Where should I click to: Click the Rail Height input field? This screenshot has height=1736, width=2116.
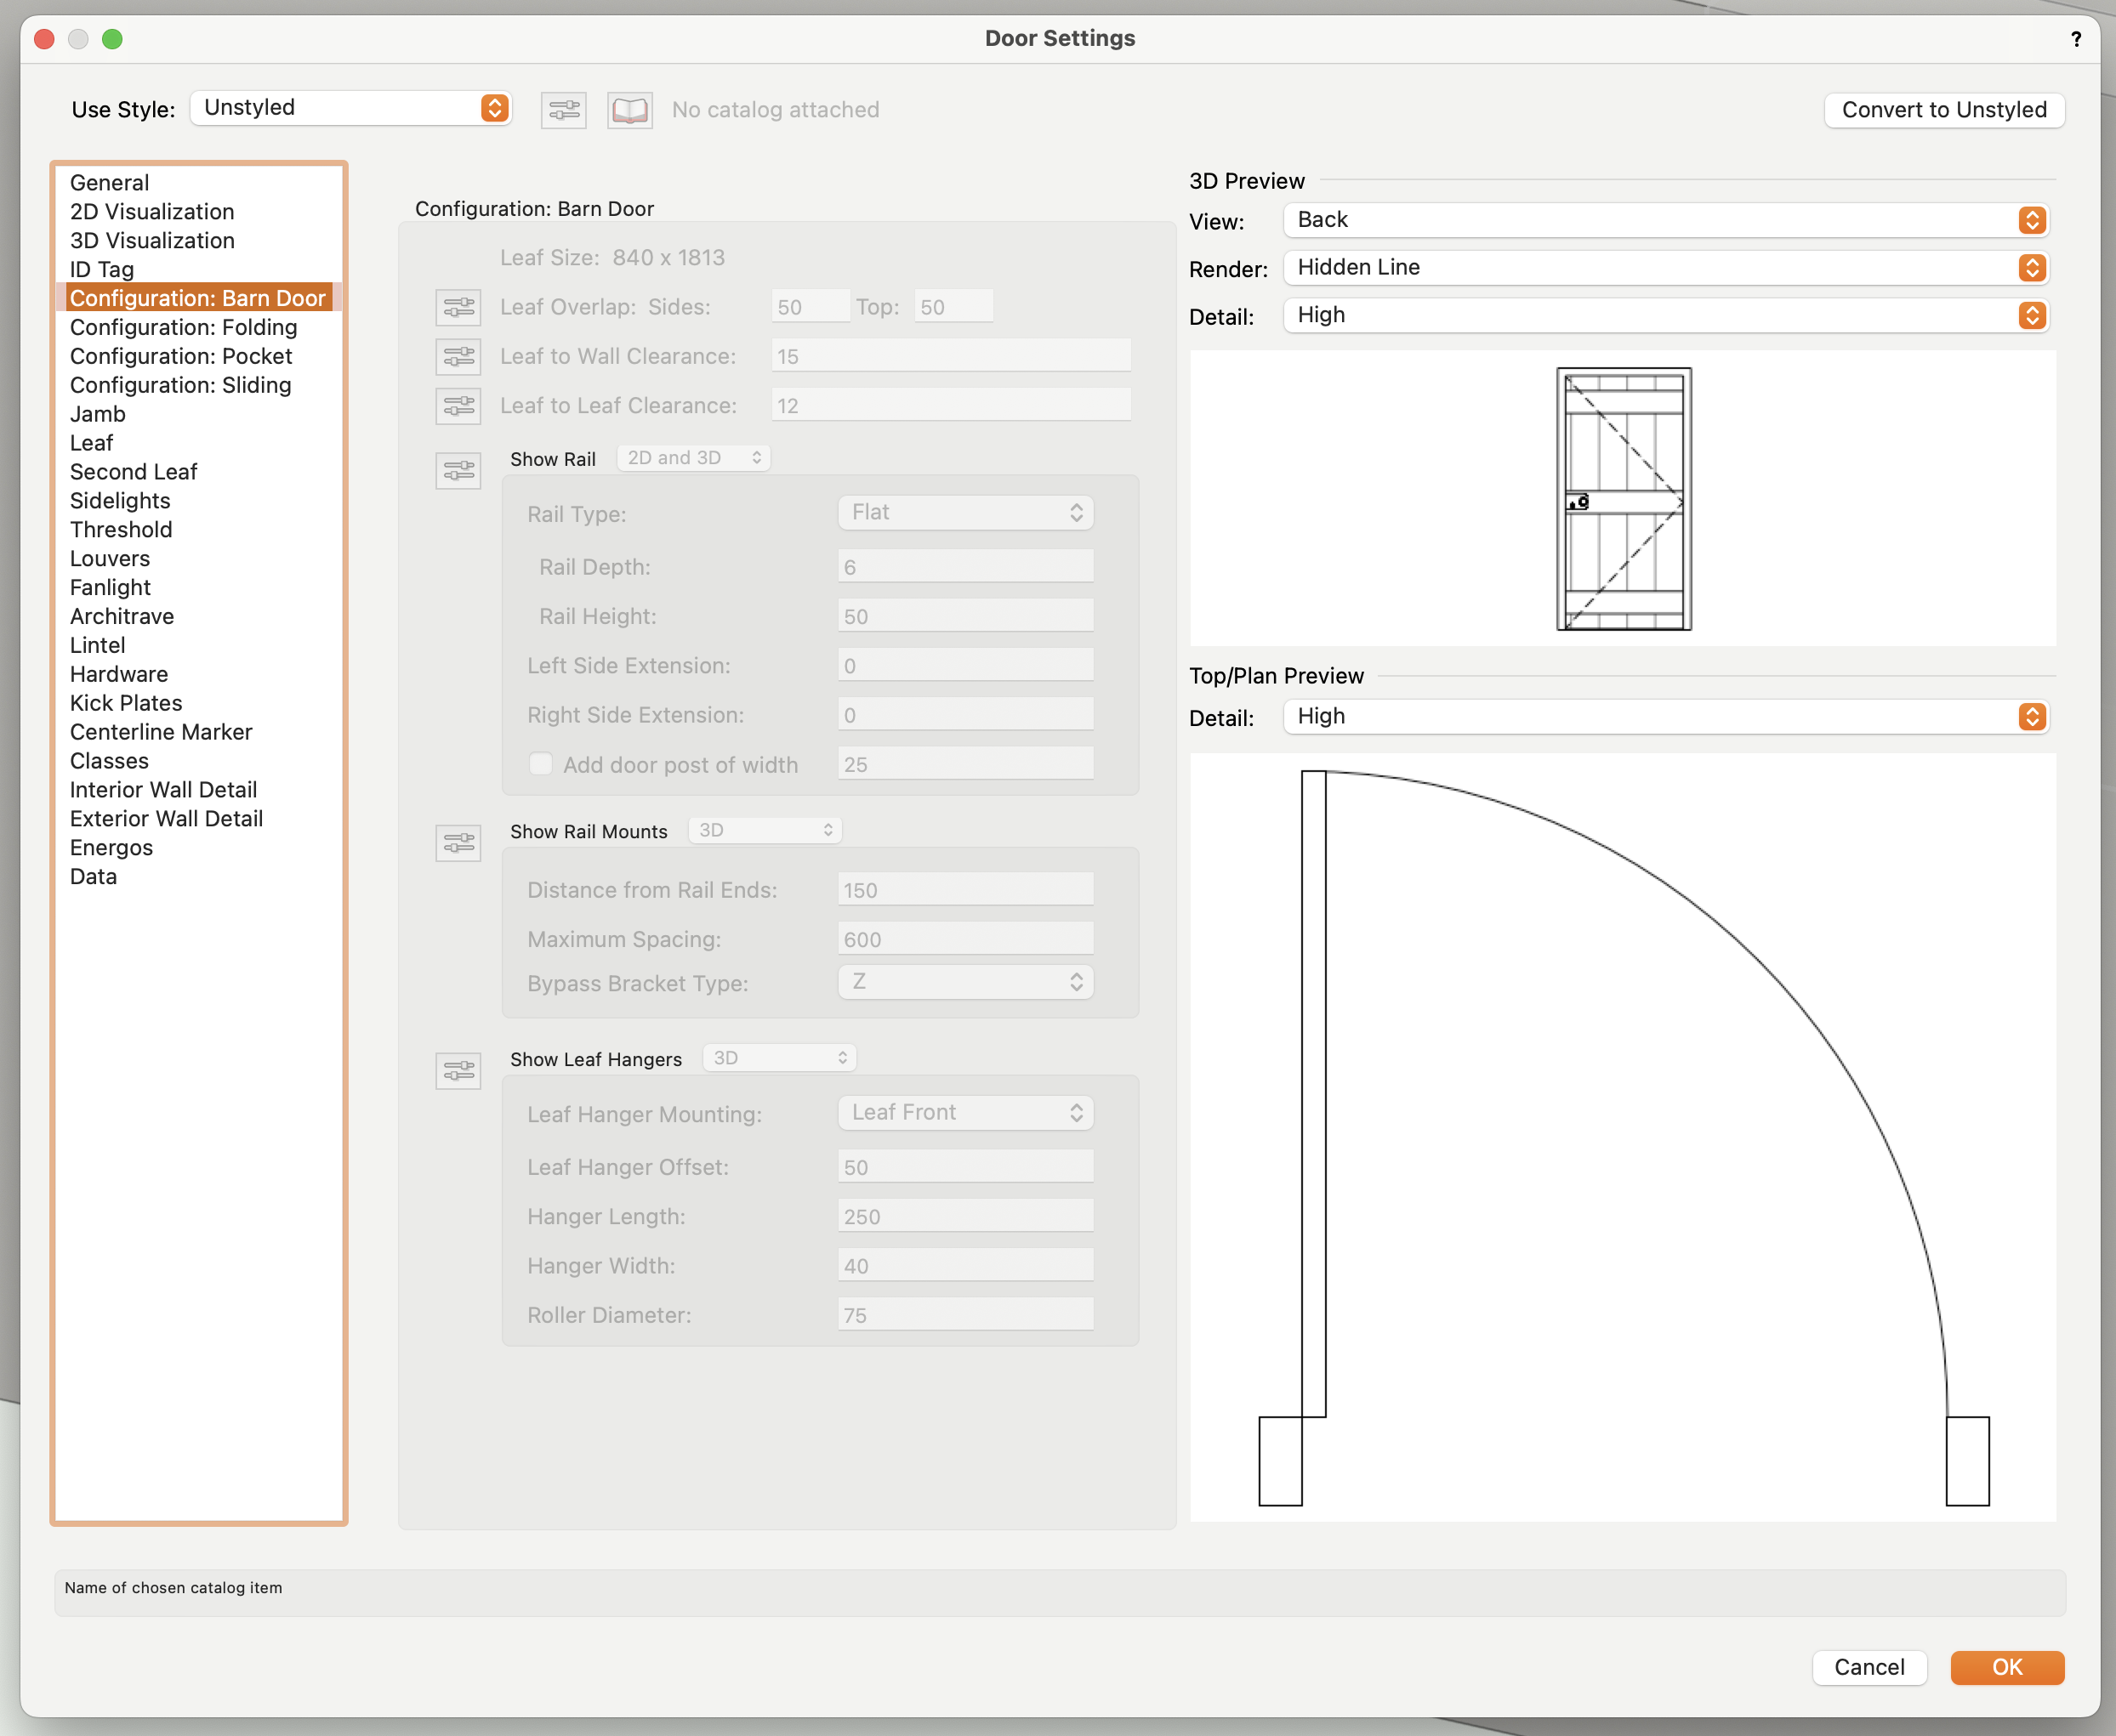964,616
